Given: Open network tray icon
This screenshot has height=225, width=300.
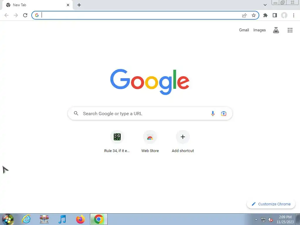Looking at the screenshot, I should [x=263, y=219].
